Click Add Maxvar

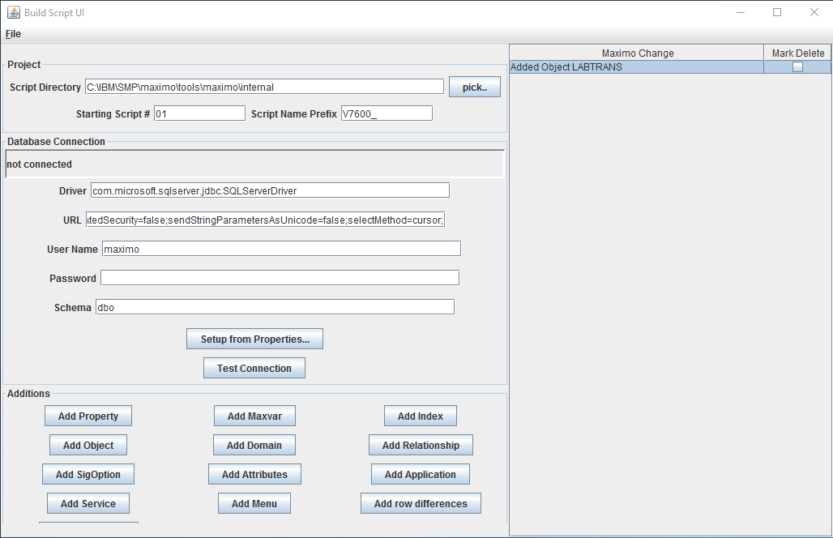pyautogui.click(x=254, y=416)
